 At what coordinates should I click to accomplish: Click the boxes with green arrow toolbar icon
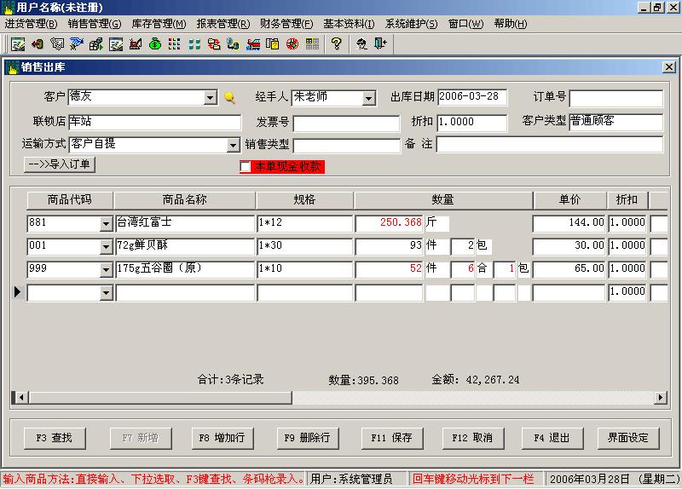96,44
